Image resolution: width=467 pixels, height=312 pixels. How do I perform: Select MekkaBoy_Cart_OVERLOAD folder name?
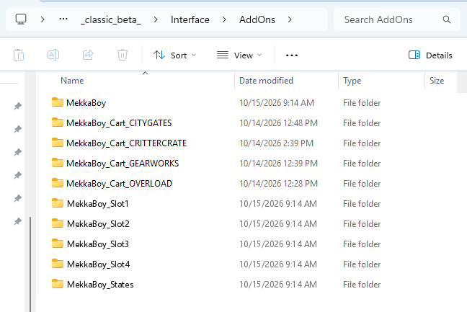119,184
